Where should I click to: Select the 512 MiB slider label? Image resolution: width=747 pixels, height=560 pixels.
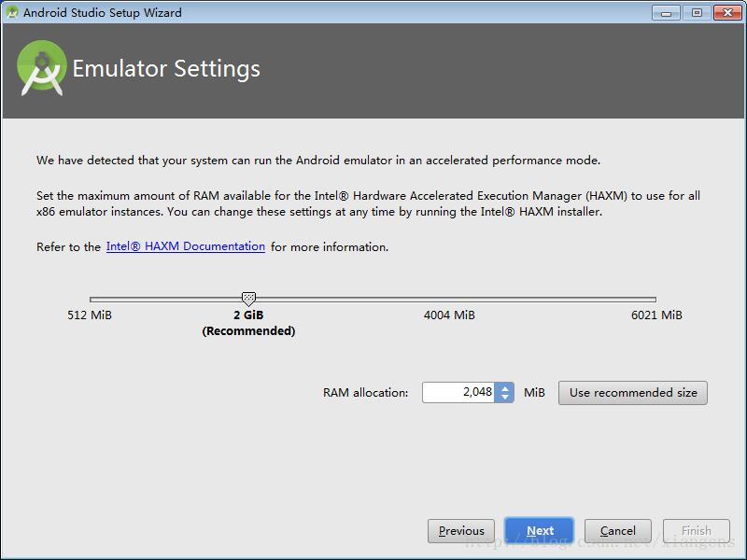click(x=90, y=315)
